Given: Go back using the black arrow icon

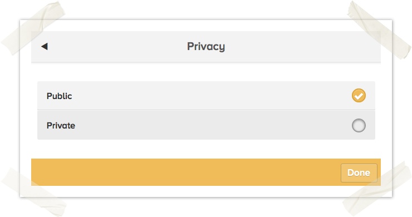Looking at the screenshot, I should tap(45, 47).
